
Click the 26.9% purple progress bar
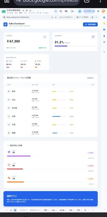[12, 67]
